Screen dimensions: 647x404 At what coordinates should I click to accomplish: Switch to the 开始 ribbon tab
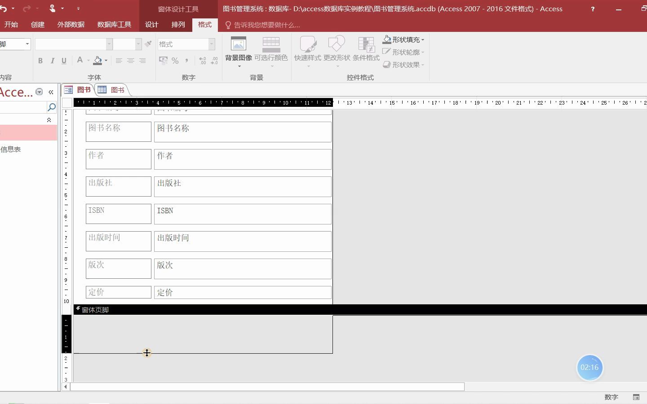point(11,25)
